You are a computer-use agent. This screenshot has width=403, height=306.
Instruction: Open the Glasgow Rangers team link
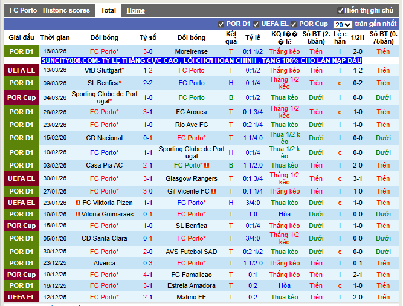click(191, 178)
